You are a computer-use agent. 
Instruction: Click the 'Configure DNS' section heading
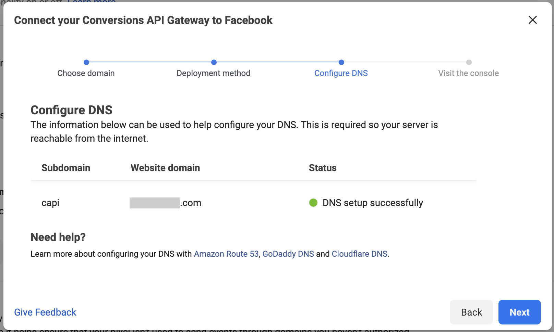pos(71,110)
